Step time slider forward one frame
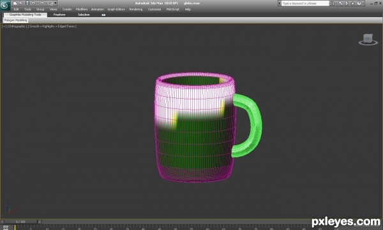This screenshot has width=383, height=230. (40, 222)
